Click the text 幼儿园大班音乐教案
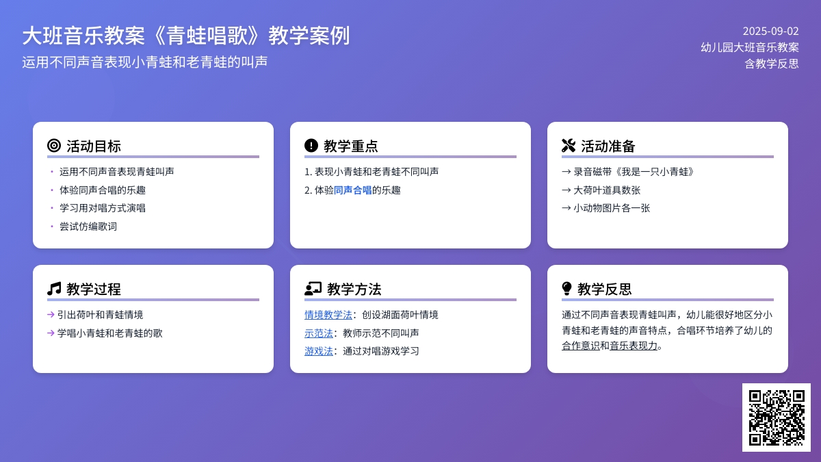The height and width of the screenshot is (462, 821). click(x=750, y=47)
